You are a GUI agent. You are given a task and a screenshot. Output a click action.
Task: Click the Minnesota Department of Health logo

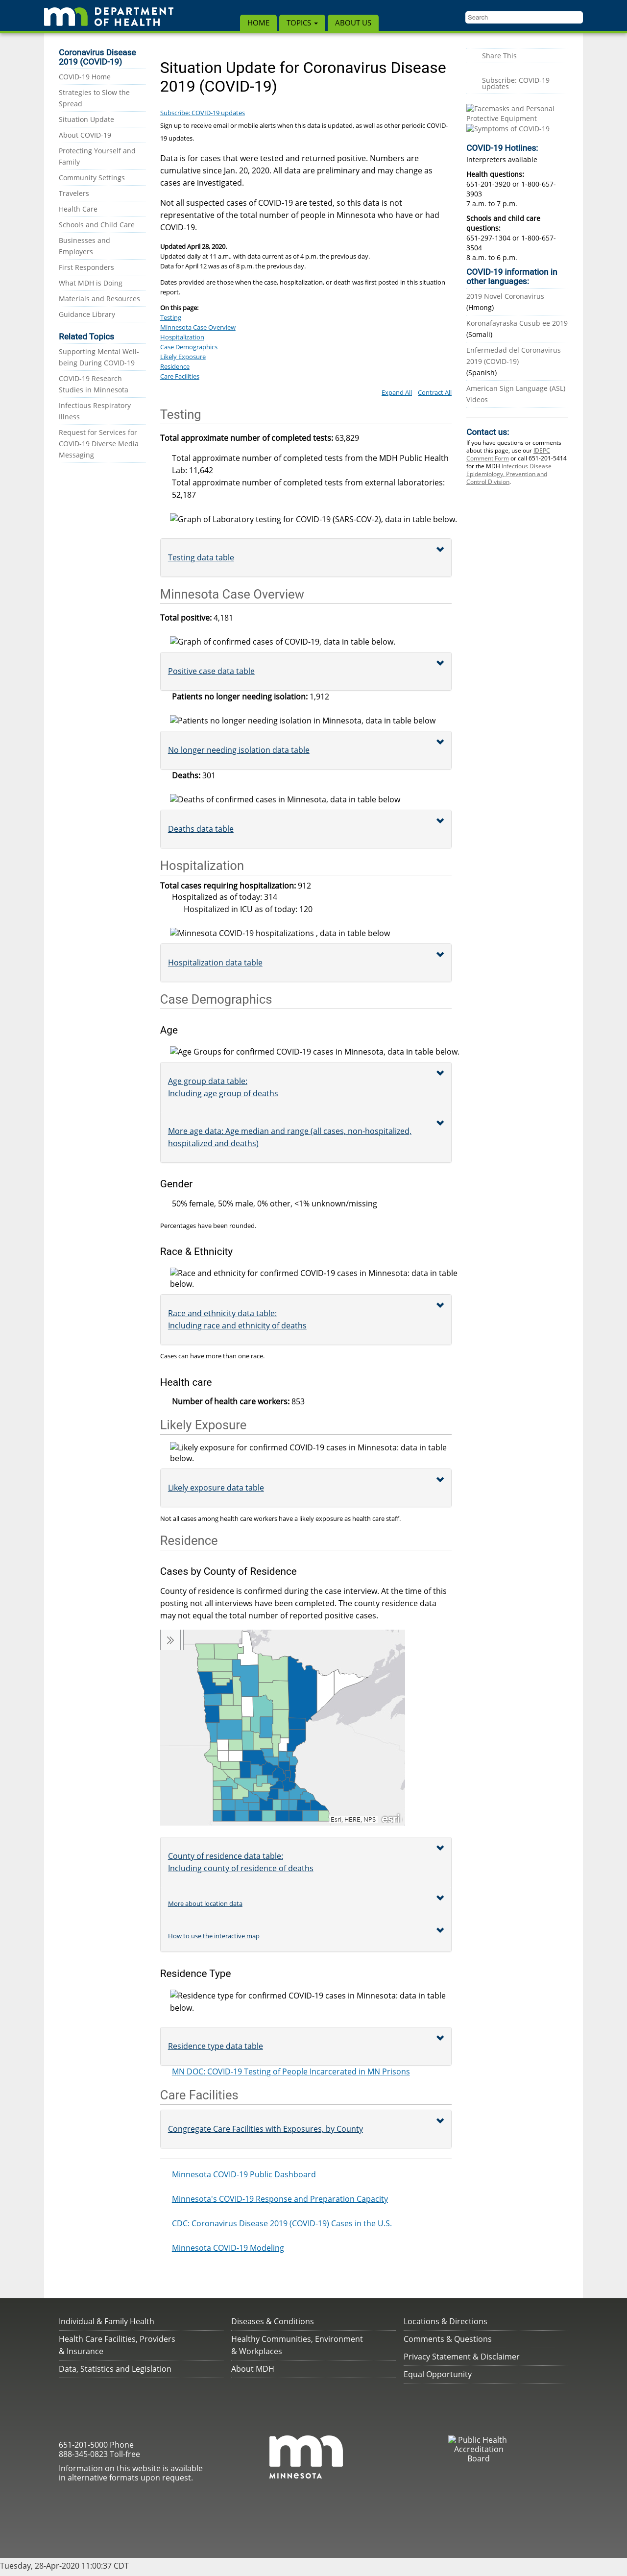pyautogui.click(x=108, y=16)
